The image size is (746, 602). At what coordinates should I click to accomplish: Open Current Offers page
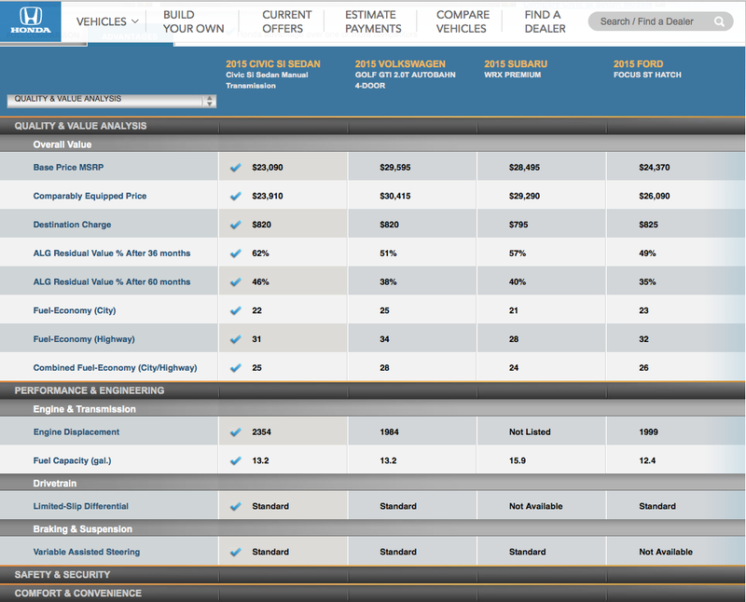coord(287,21)
